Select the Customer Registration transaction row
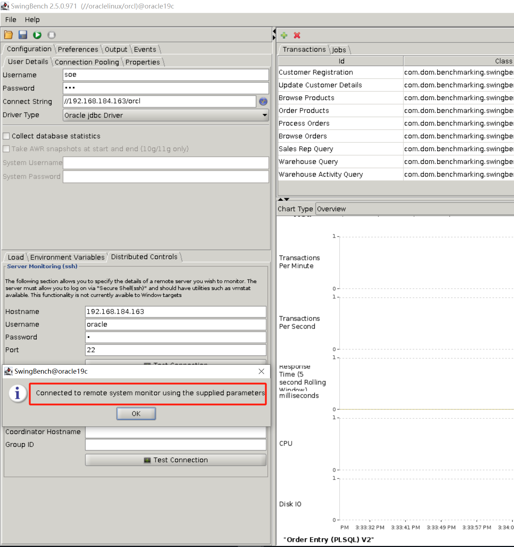The height and width of the screenshot is (547, 514). (396, 72)
